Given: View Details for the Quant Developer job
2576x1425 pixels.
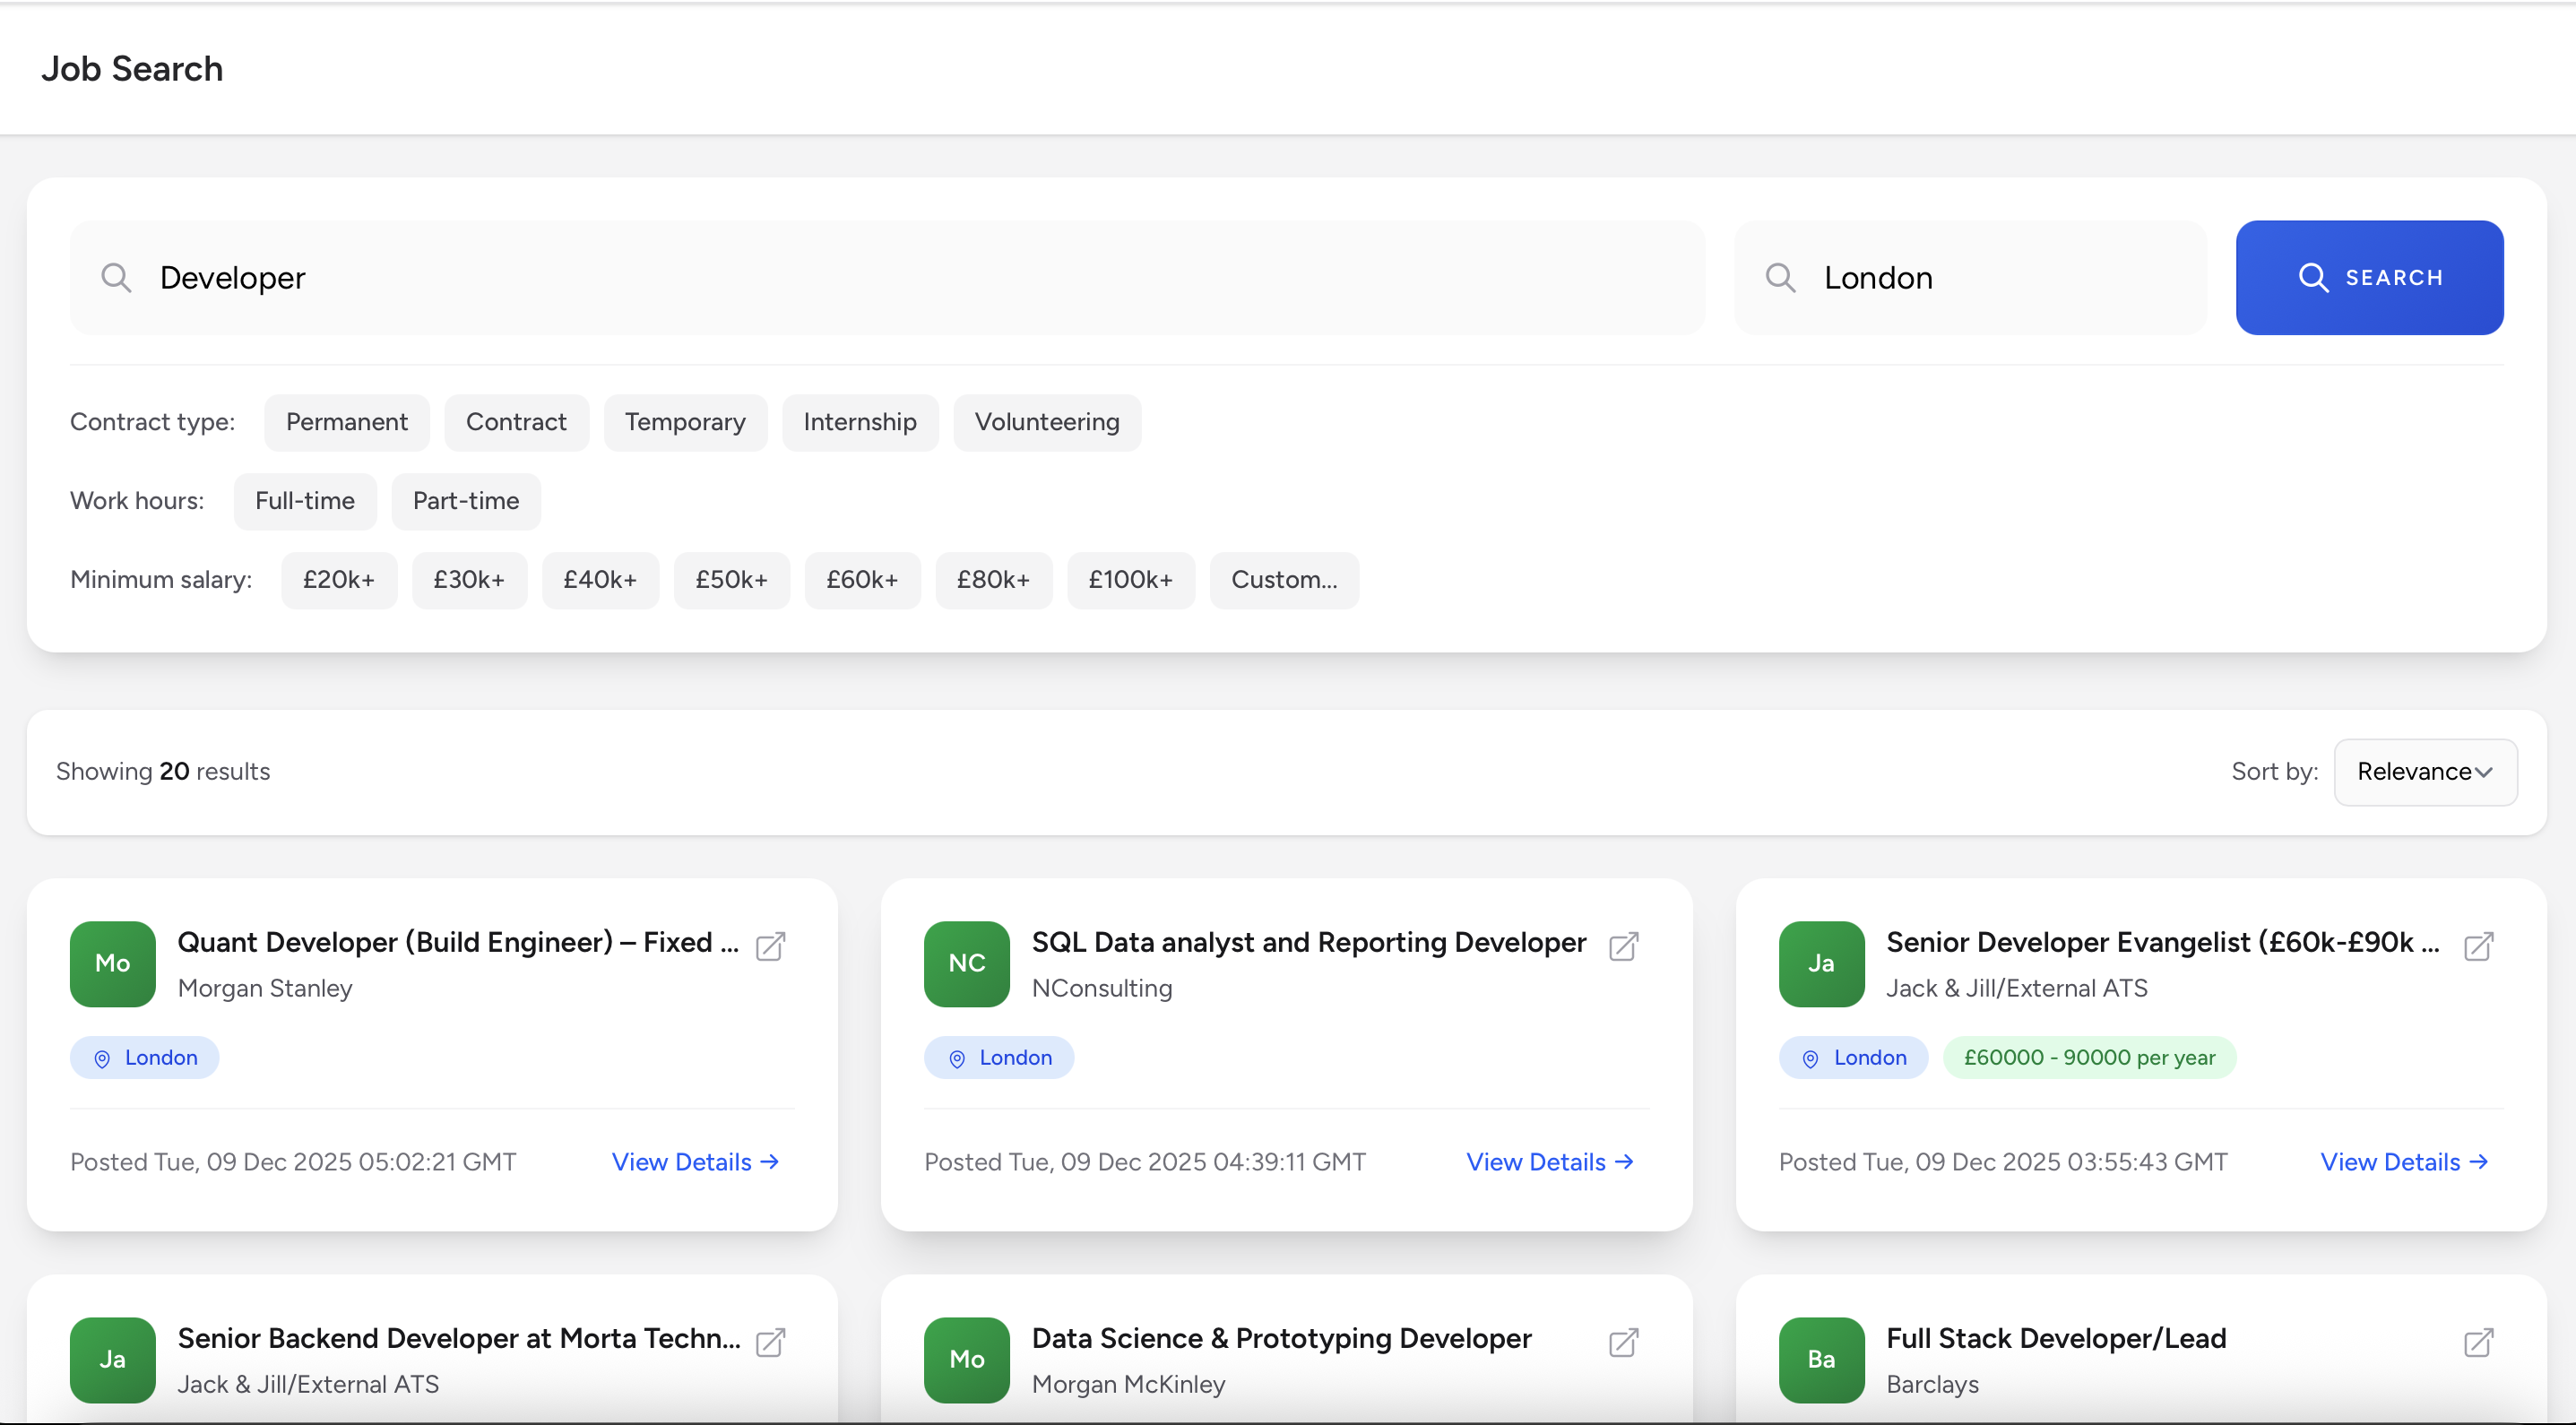Looking at the screenshot, I should click(695, 1162).
